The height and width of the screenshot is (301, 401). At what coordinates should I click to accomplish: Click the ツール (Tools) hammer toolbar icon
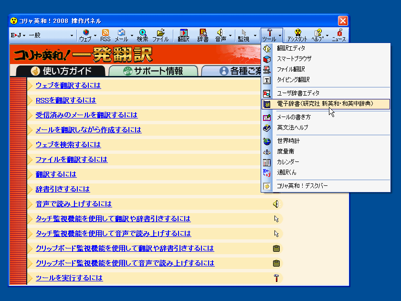269,35
